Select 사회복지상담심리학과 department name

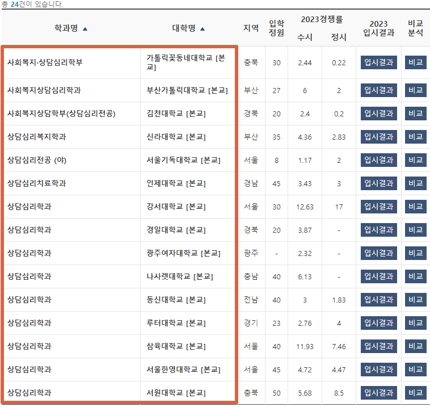[x=44, y=90]
